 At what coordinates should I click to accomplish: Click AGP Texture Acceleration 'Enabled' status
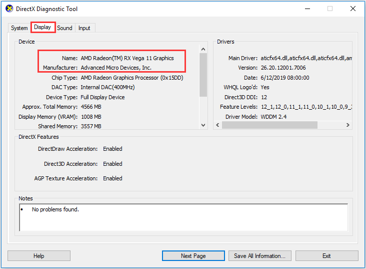(112, 178)
